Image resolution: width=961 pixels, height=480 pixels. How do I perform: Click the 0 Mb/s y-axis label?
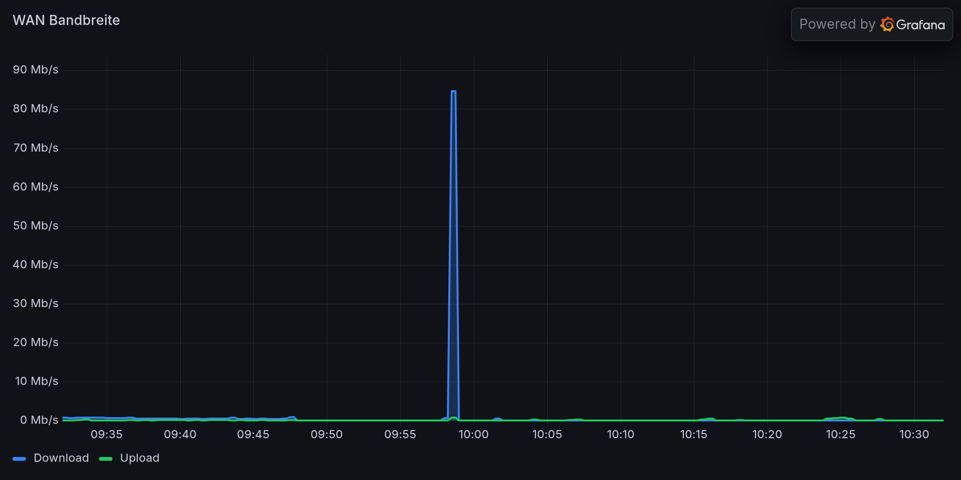[x=39, y=420]
